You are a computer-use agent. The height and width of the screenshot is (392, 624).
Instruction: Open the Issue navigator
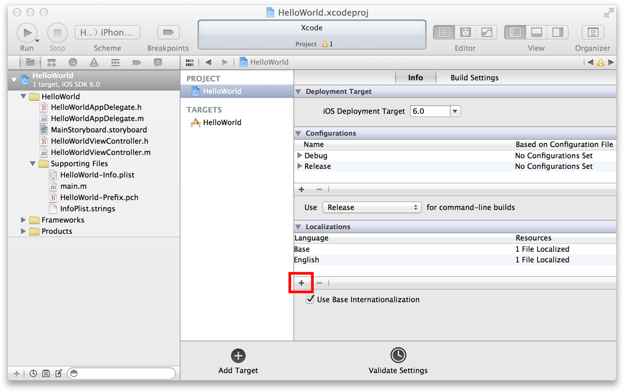(93, 62)
